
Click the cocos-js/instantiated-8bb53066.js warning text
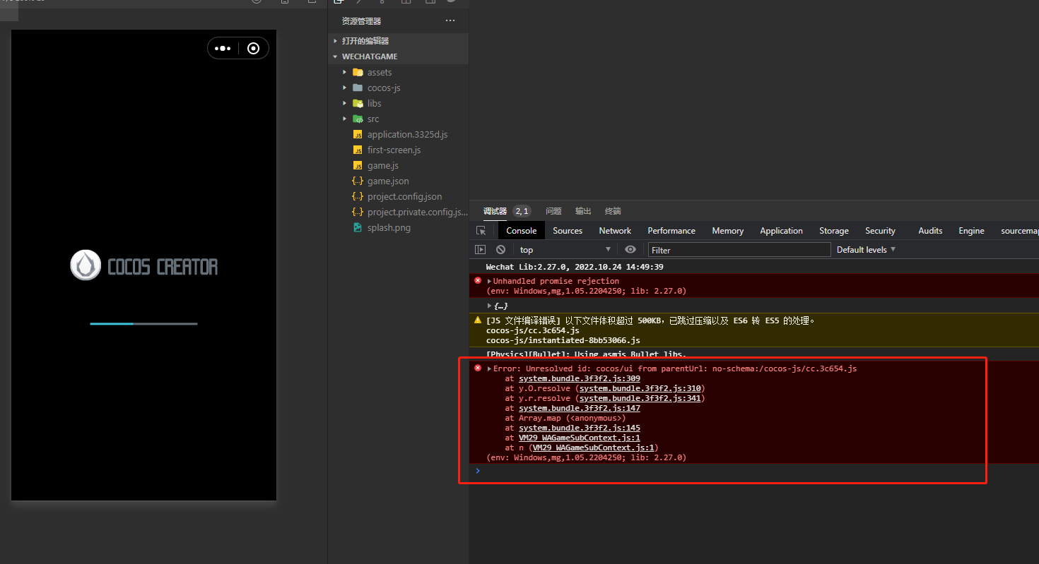tap(563, 340)
